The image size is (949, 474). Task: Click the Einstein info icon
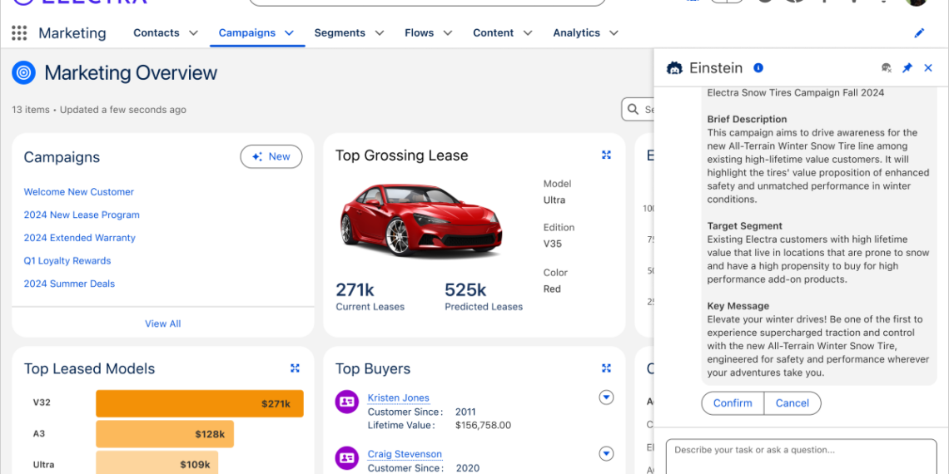click(758, 68)
